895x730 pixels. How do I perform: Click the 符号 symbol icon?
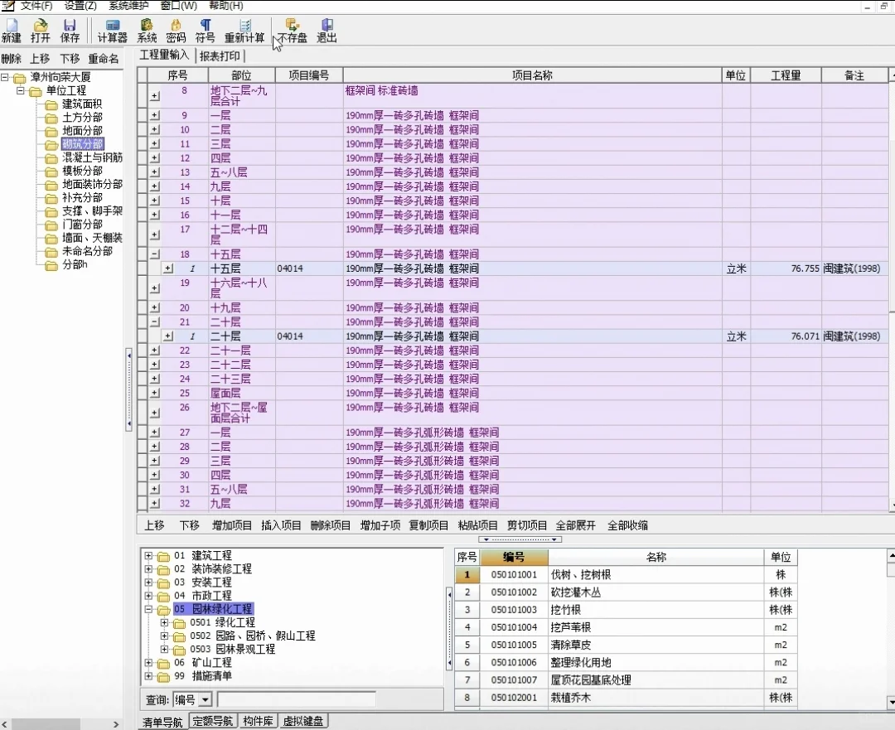205,31
